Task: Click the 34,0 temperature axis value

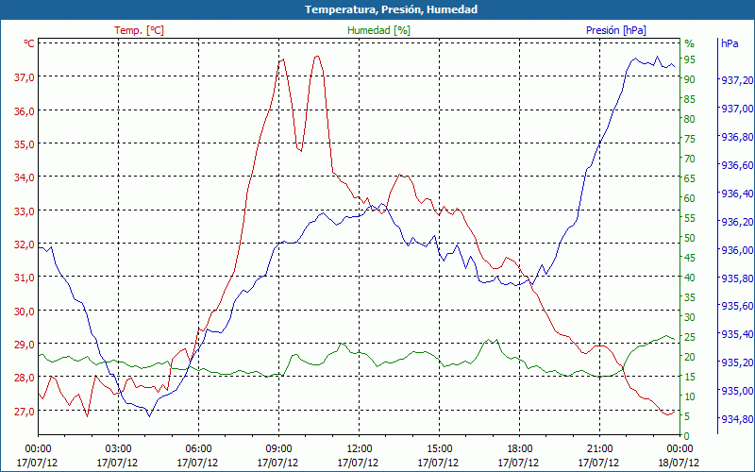Action: (24, 177)
